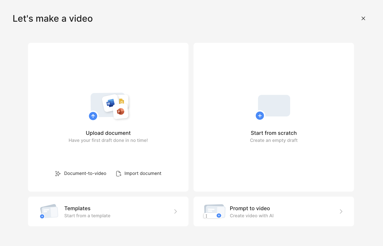Click the yellow Google Slides file icon
383x246 pixels.
coord(122,101)
